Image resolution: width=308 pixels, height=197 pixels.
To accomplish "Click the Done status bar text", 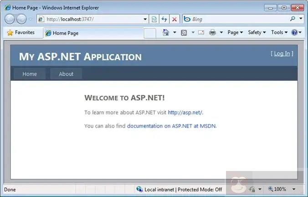I will [10, 190].
